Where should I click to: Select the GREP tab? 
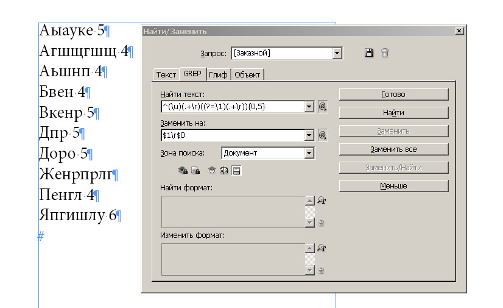coord(192,74)
